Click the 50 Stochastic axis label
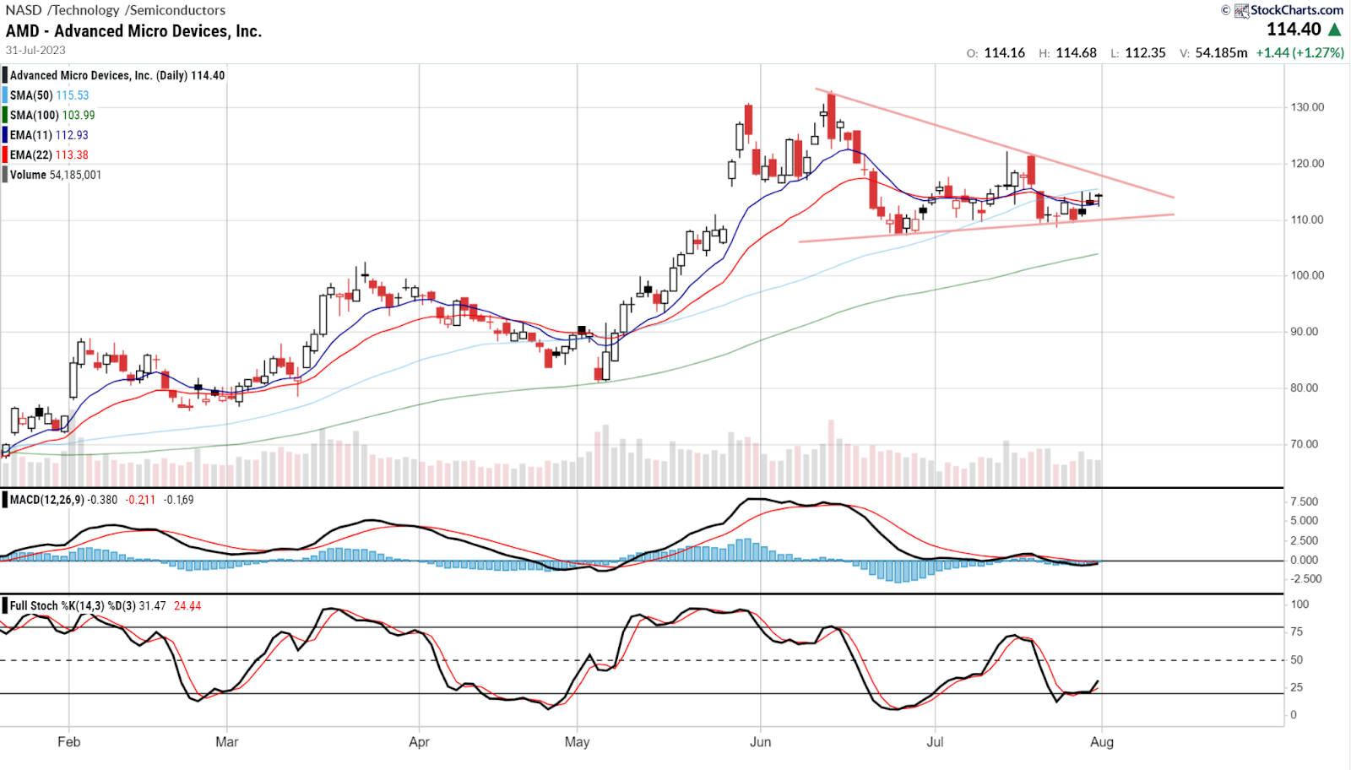 pyautogui.click(x=1297, y=660)
